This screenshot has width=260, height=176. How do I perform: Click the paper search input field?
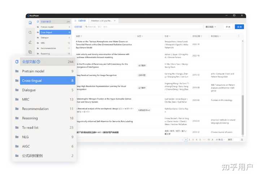pos(143,26)
